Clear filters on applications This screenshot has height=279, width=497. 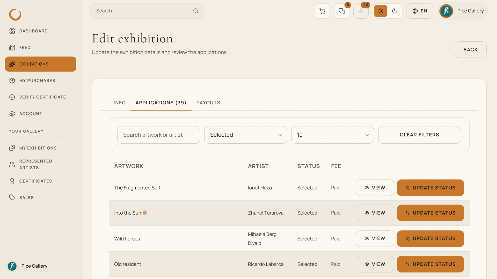(x=419, y=135)
